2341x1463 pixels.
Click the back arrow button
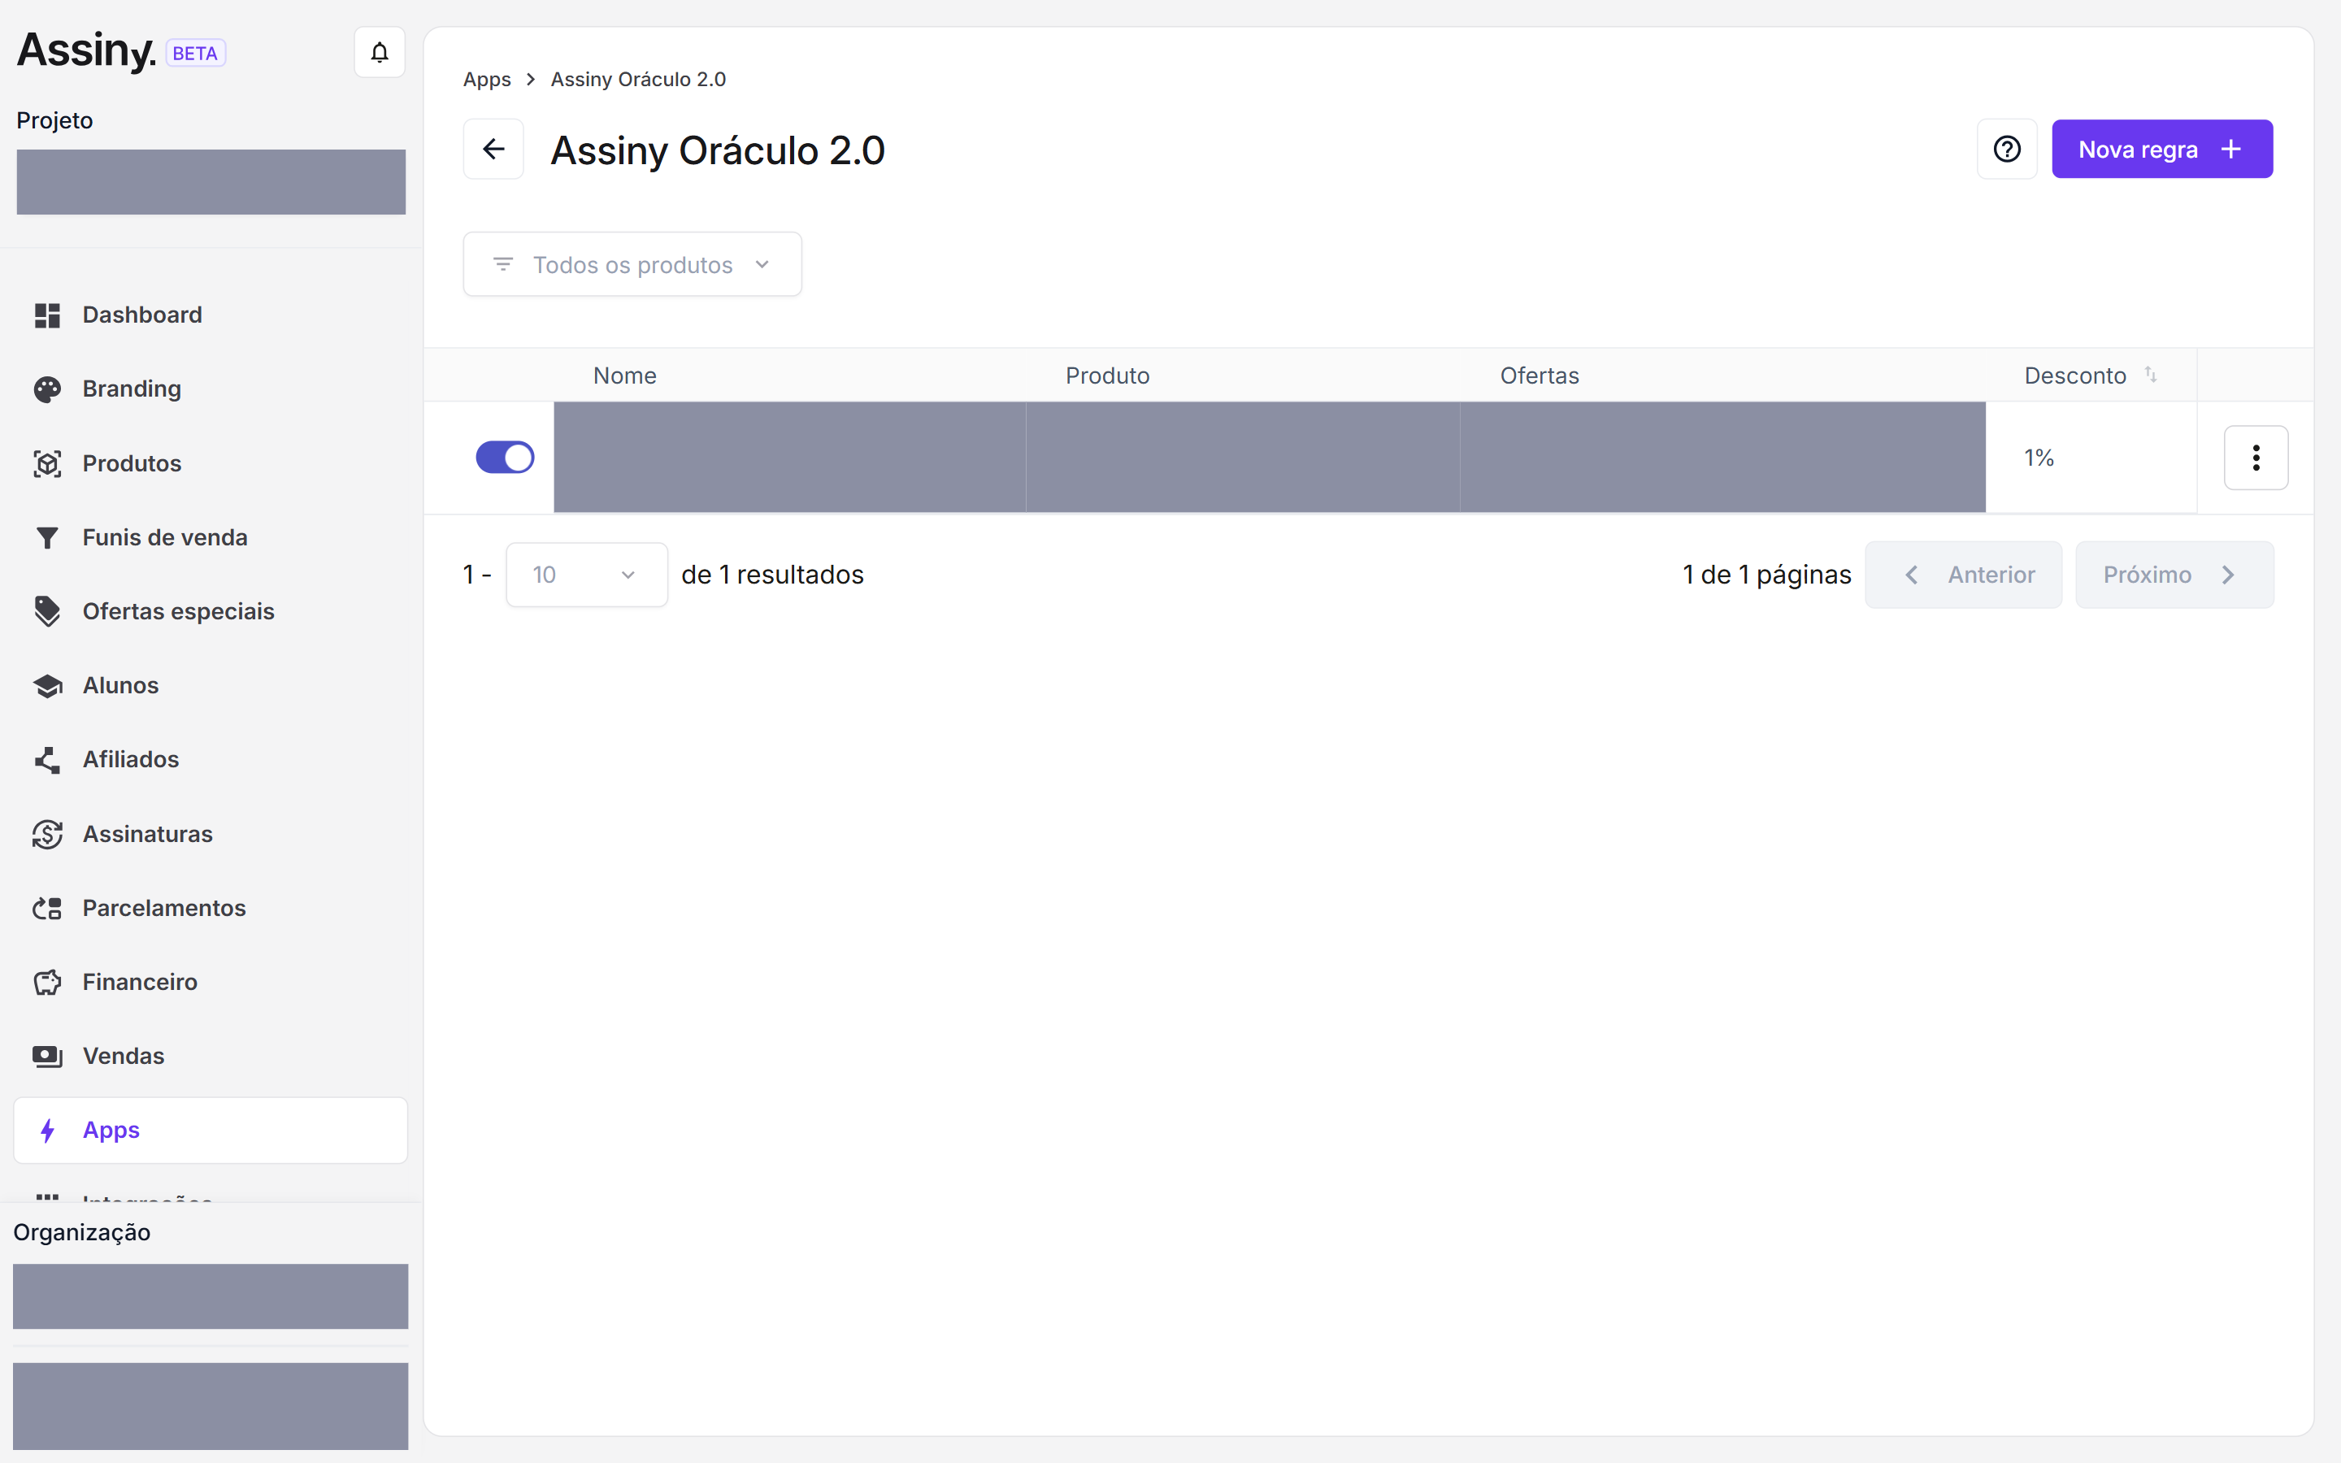coord(493,149)
